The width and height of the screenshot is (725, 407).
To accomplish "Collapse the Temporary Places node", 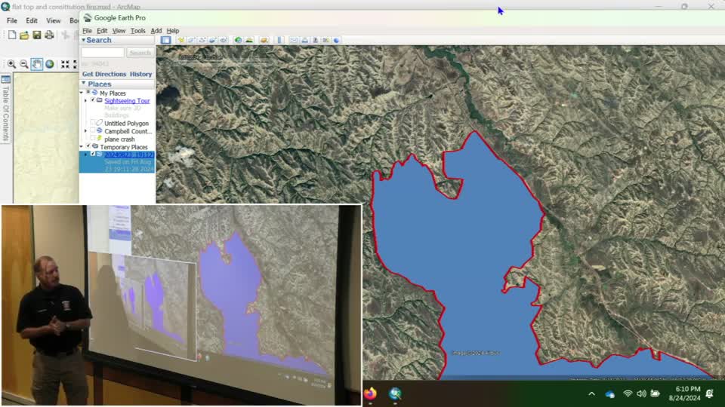I will (x=82, y=147).
